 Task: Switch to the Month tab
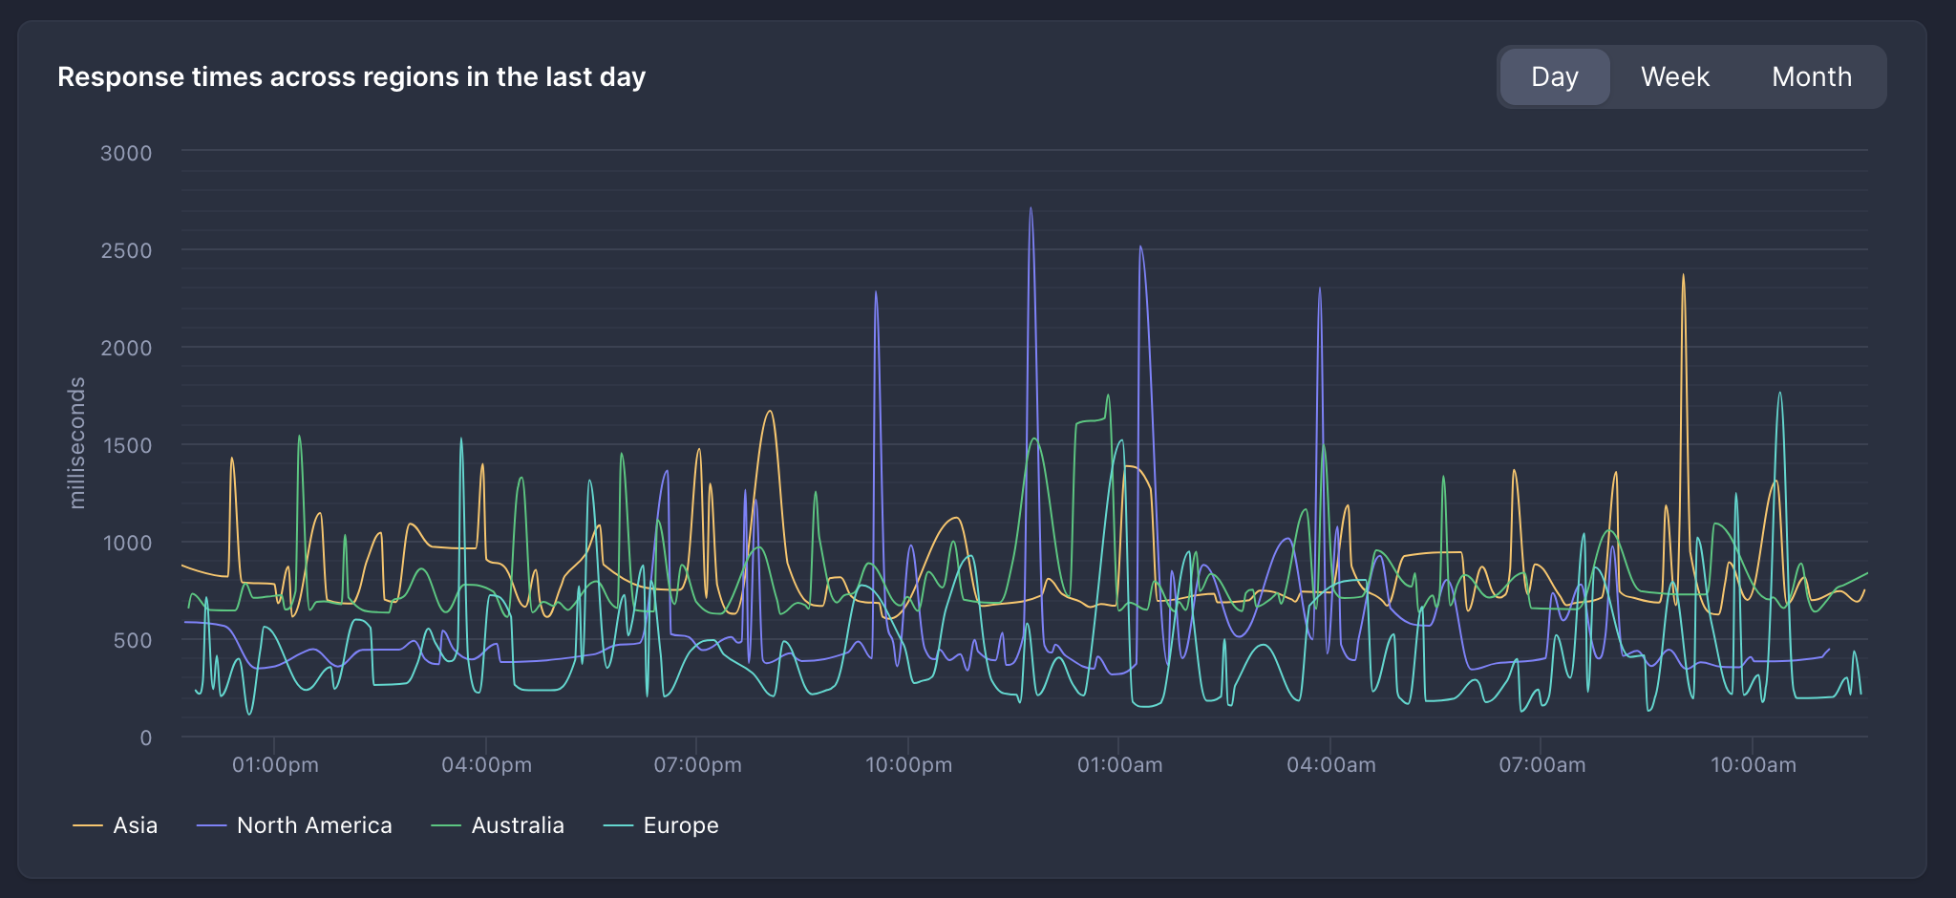pyautogui.click(x=1811, y=76)
